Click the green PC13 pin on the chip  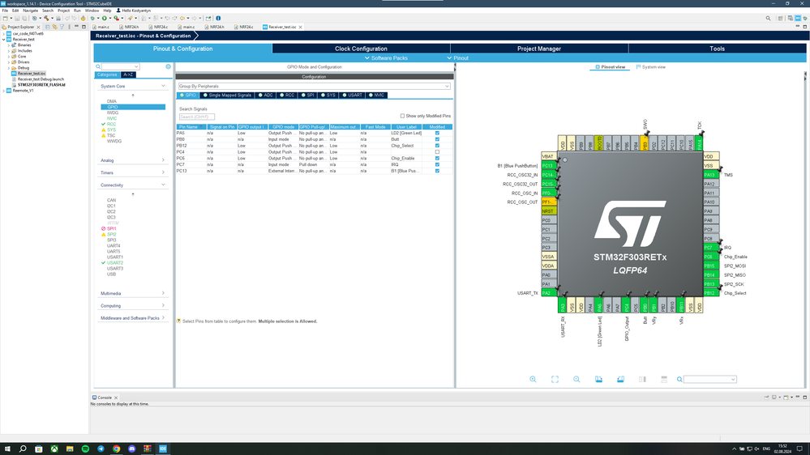click(548, 166)
